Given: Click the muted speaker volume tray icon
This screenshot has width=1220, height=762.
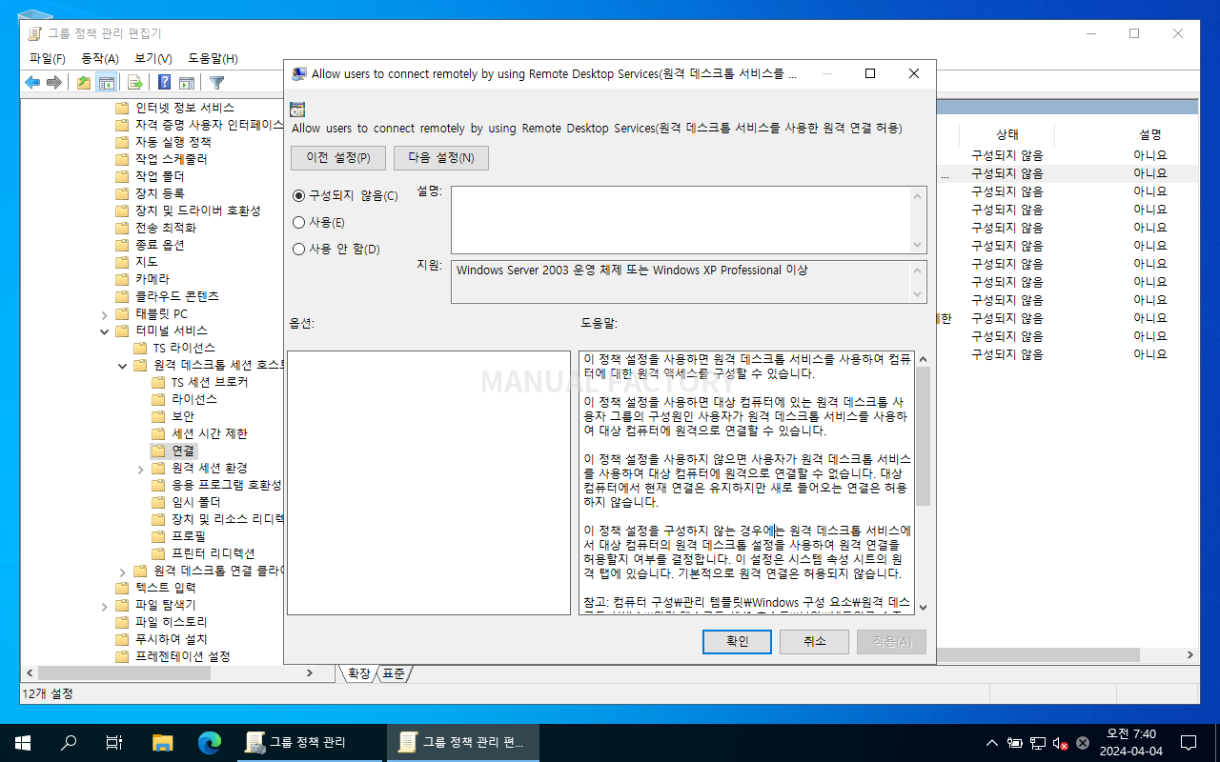Looking at the screenshot, I should (x=1061, y=743).
